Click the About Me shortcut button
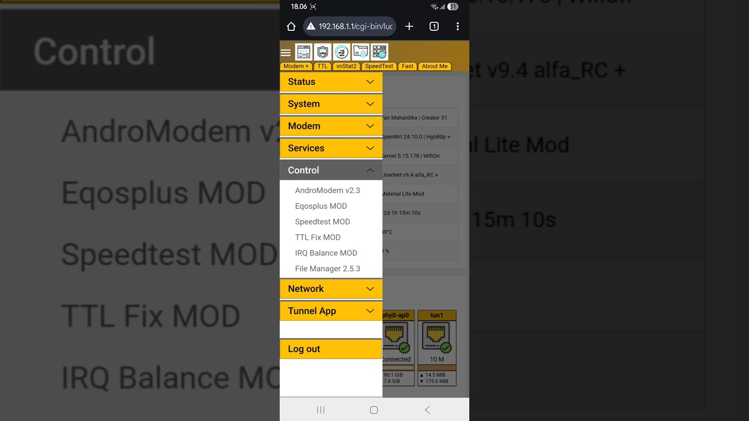The height and width of the screenshot is (421, 749). click(x=435, y=66)
